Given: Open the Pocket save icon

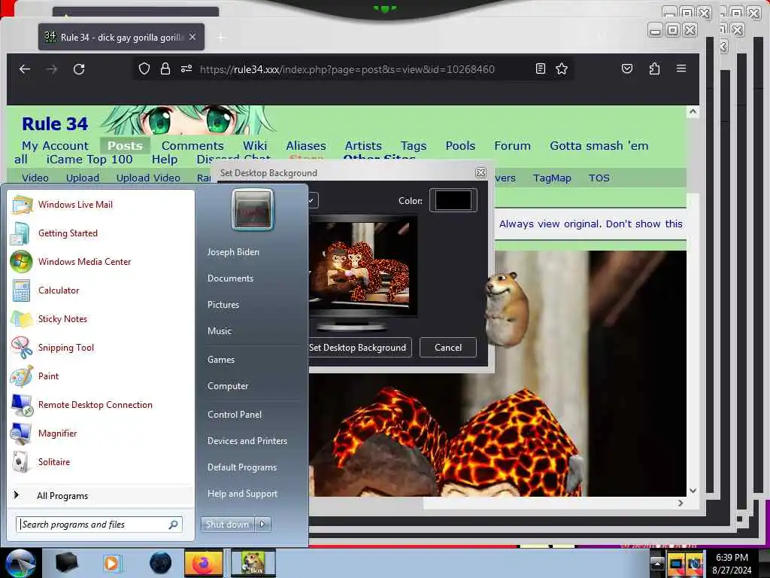Looking at the screenshot, I should (x=627, y=68).
